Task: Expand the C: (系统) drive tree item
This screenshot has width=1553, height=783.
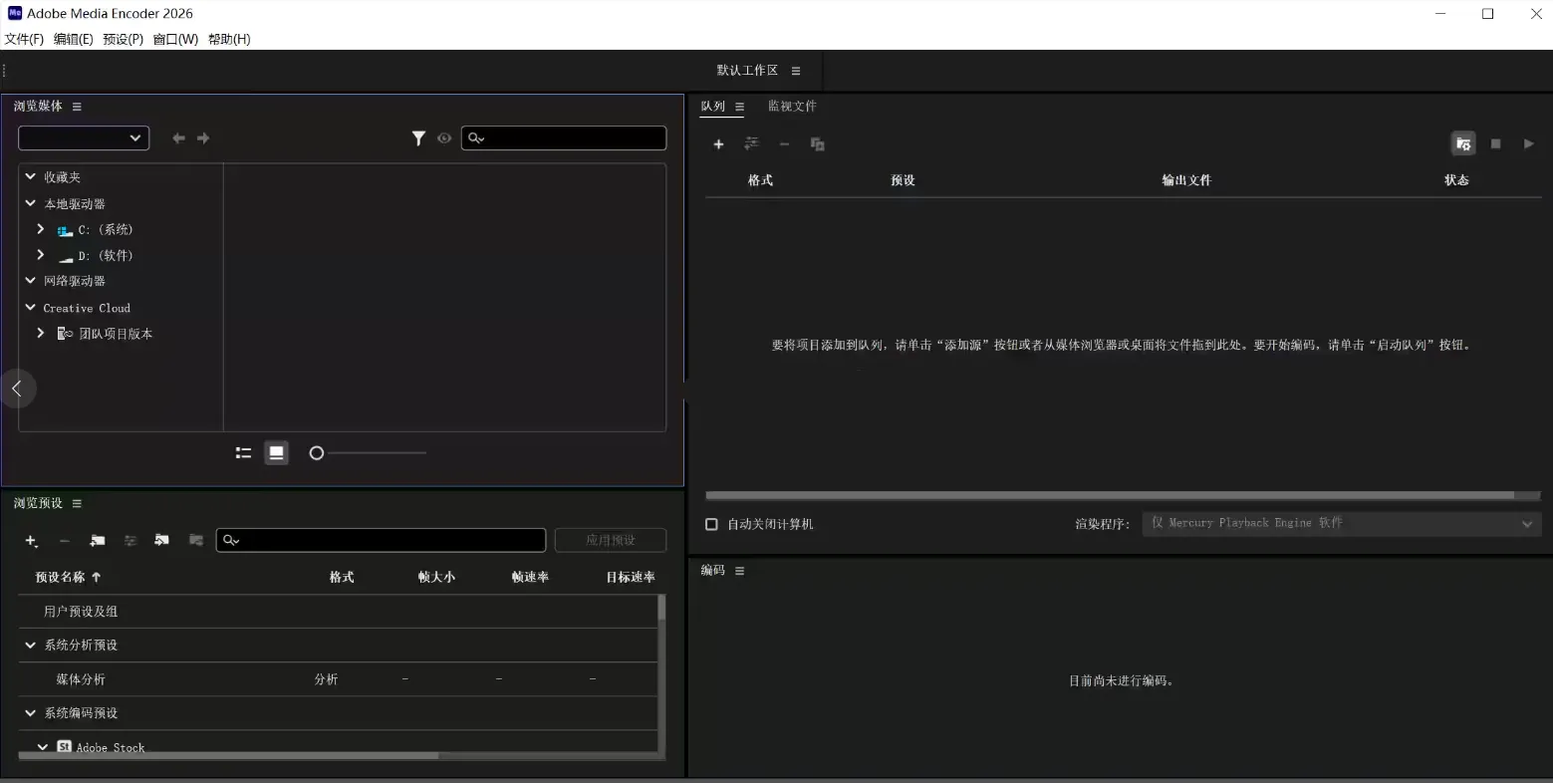Action: (40, 229)
